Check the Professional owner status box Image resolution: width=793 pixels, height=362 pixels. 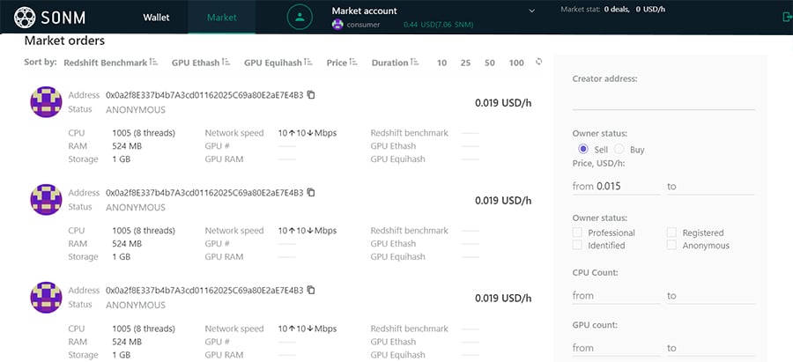(x=578, y=233)
